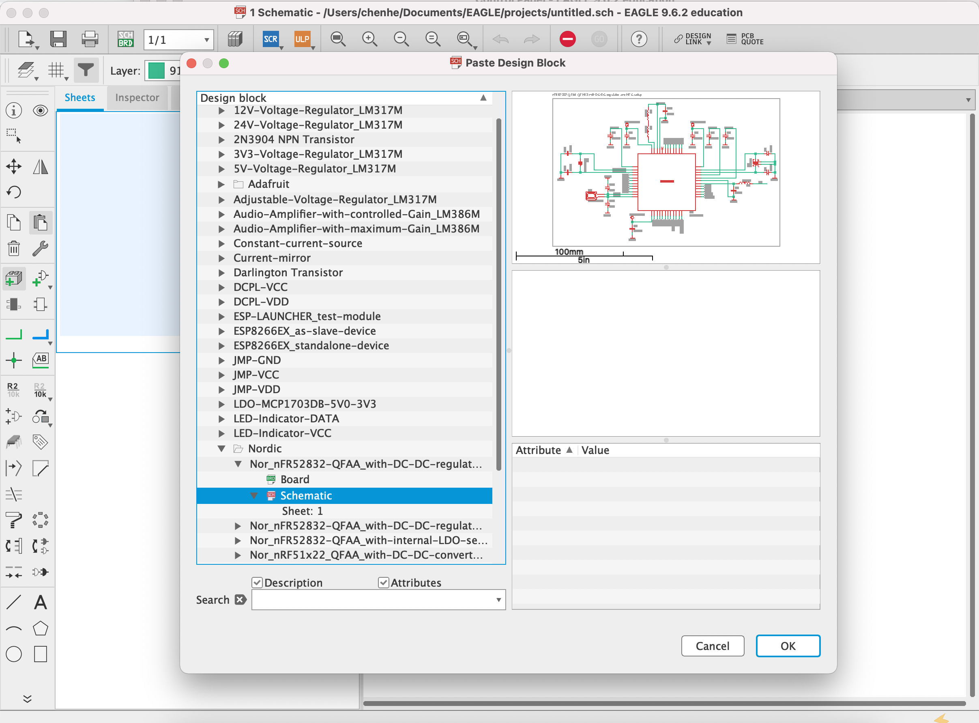
Task: Click the red Stop command icon
Action: 567,39
